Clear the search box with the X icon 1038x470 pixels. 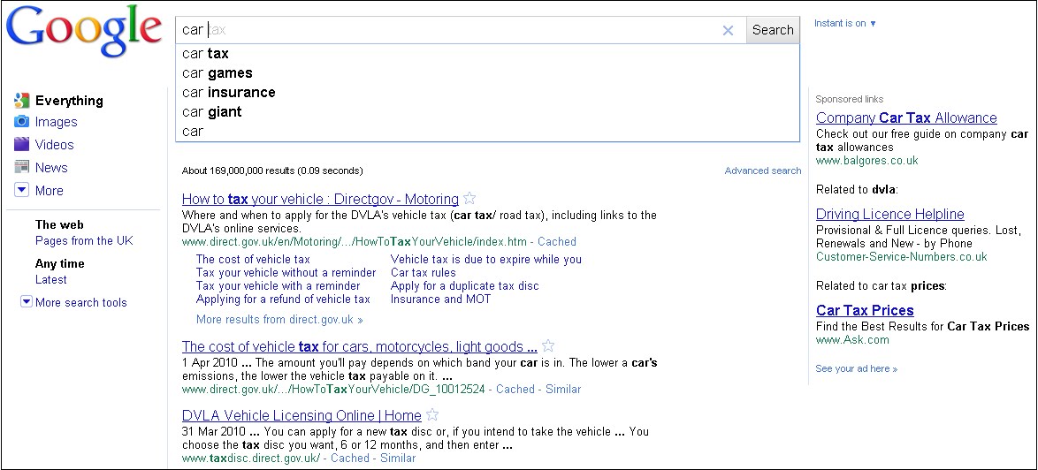click(728, 30)
